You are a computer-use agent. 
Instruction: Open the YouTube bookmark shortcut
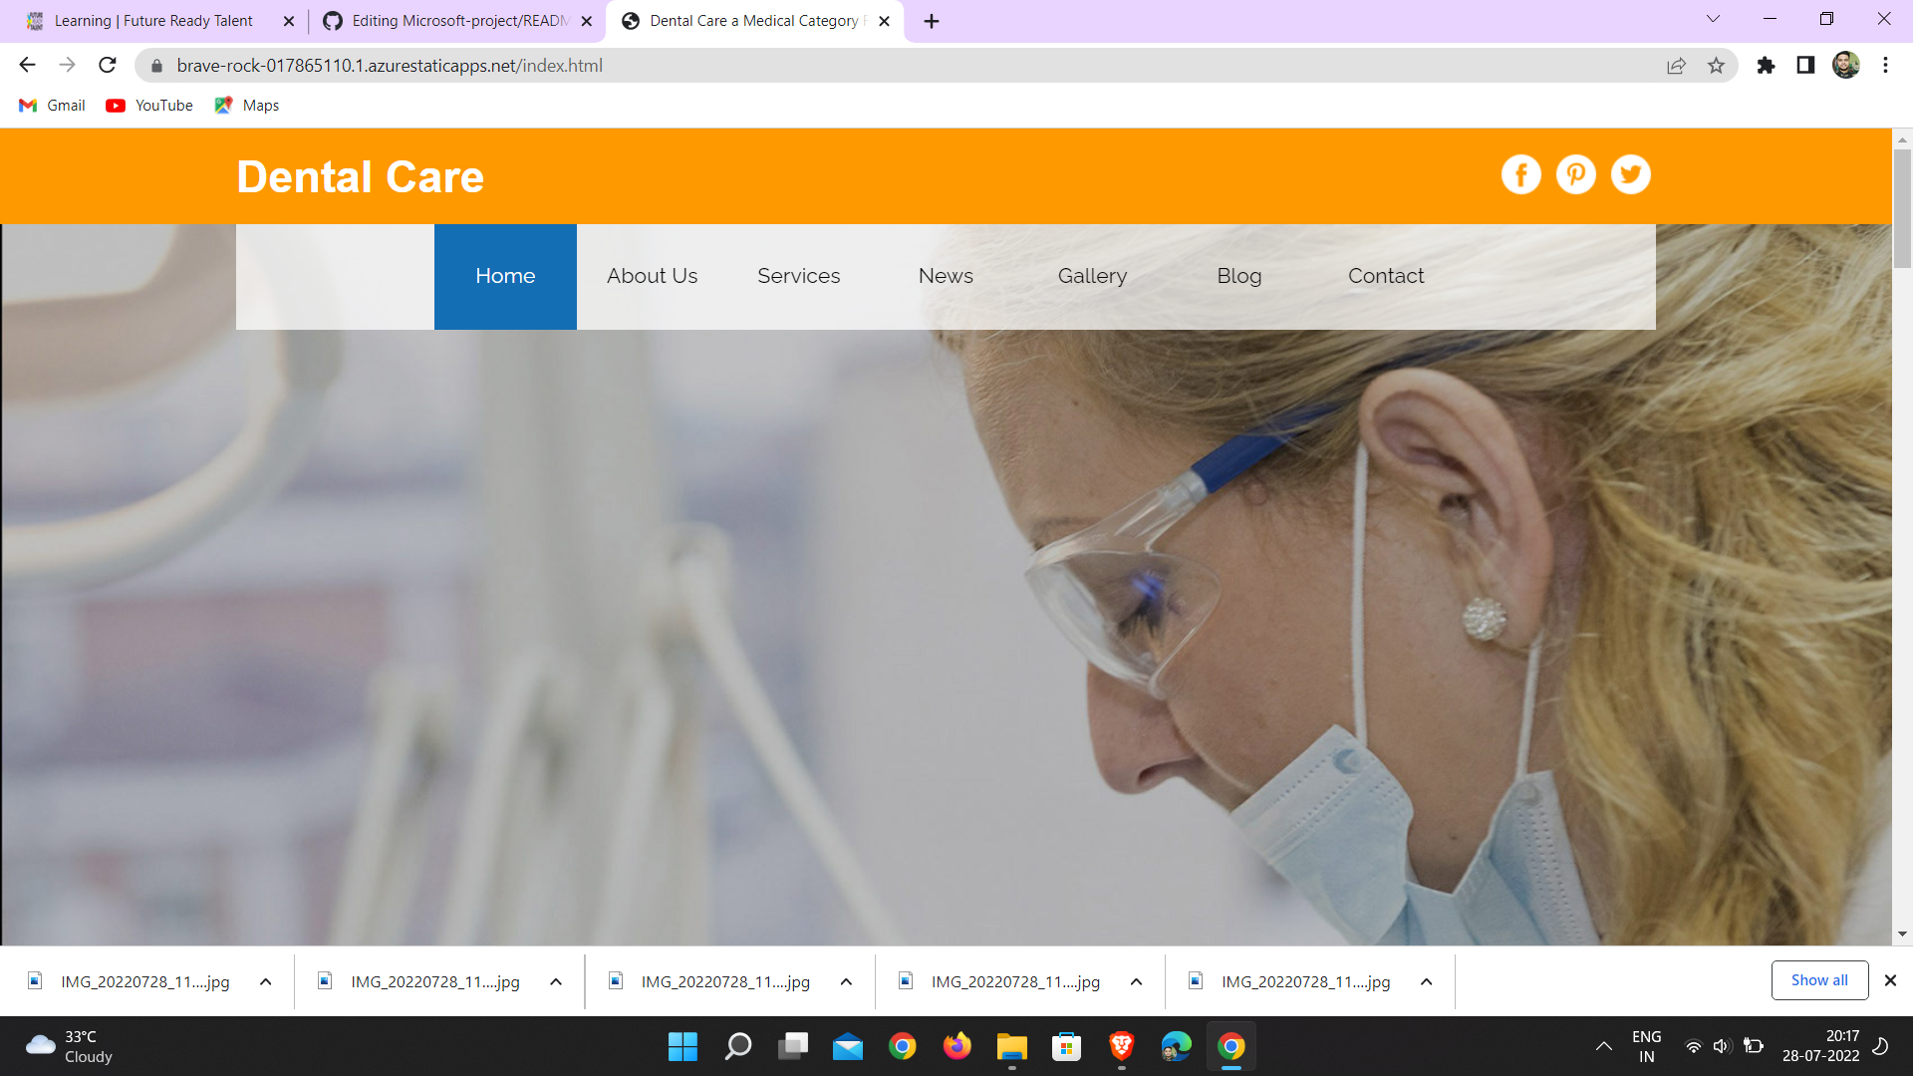point(147,105)
